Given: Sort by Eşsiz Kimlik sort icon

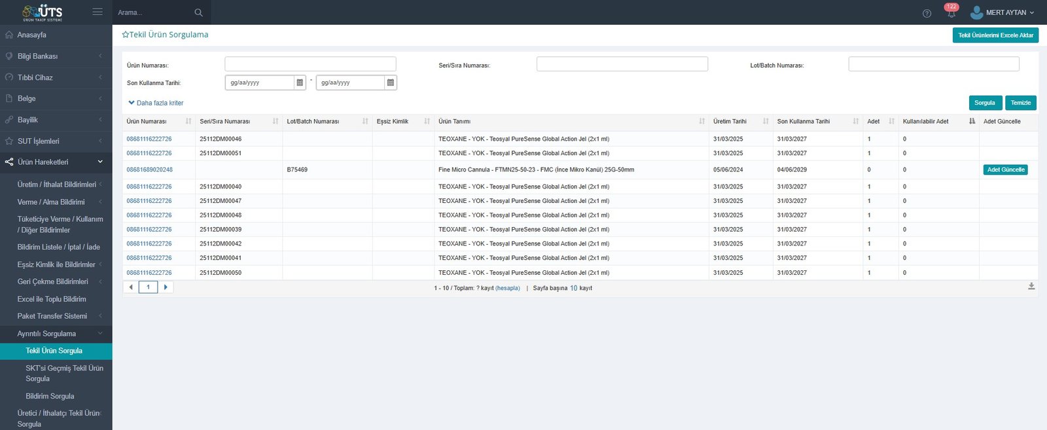Looking at the screenshot, I should [427, 121].
